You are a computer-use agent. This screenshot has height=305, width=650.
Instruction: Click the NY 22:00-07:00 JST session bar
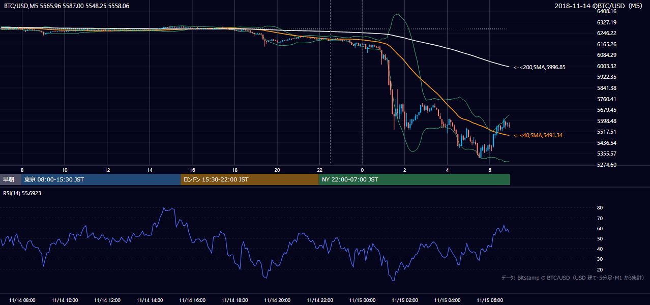[x=415, y=179]
